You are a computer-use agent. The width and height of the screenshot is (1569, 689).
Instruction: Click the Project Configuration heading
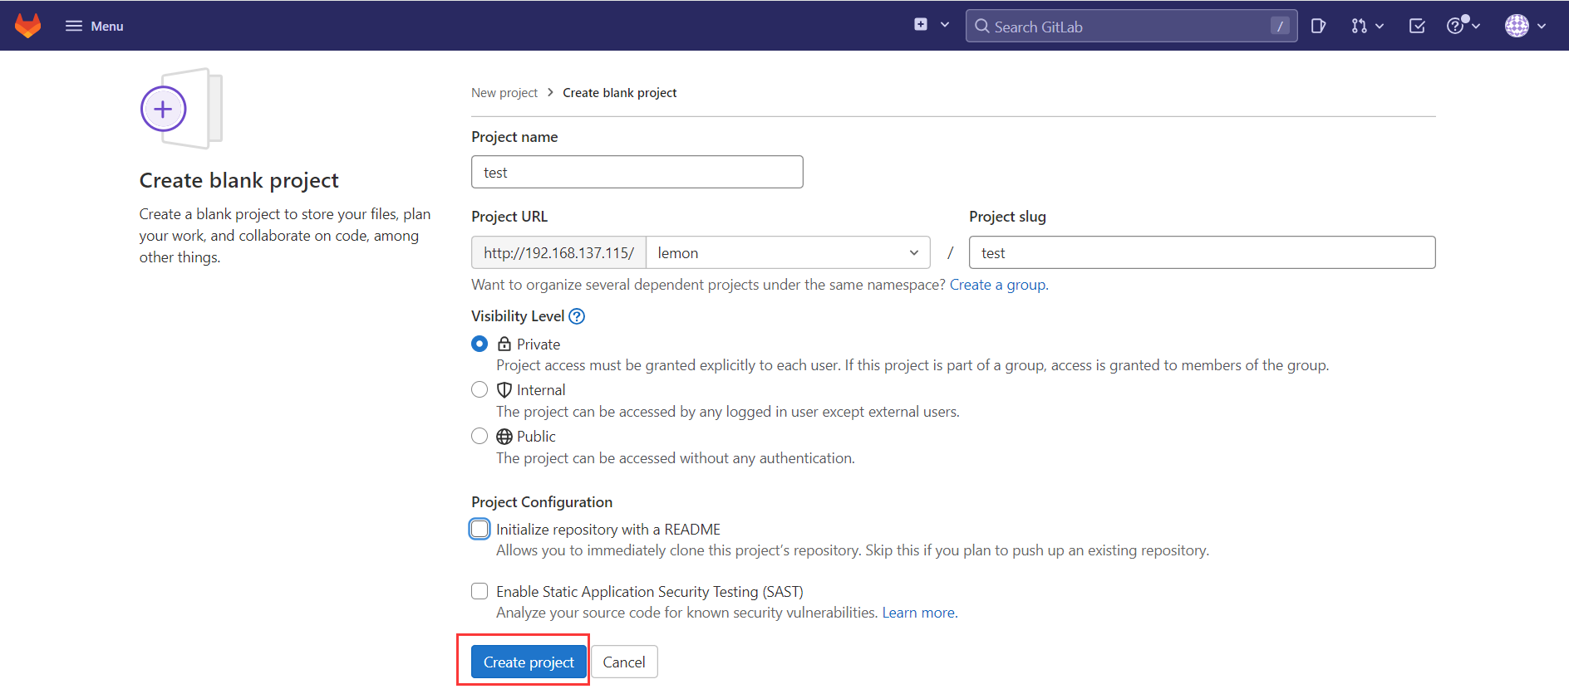pos(542,502)
